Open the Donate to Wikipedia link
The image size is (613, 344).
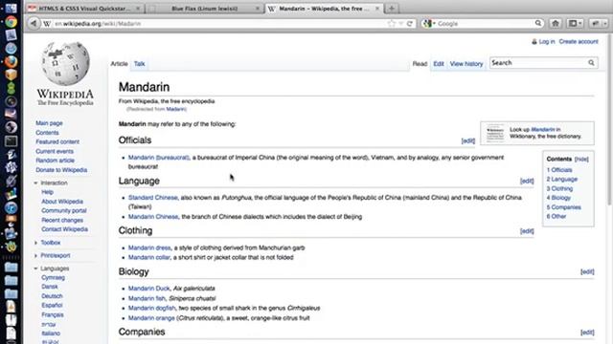[61, 170]
